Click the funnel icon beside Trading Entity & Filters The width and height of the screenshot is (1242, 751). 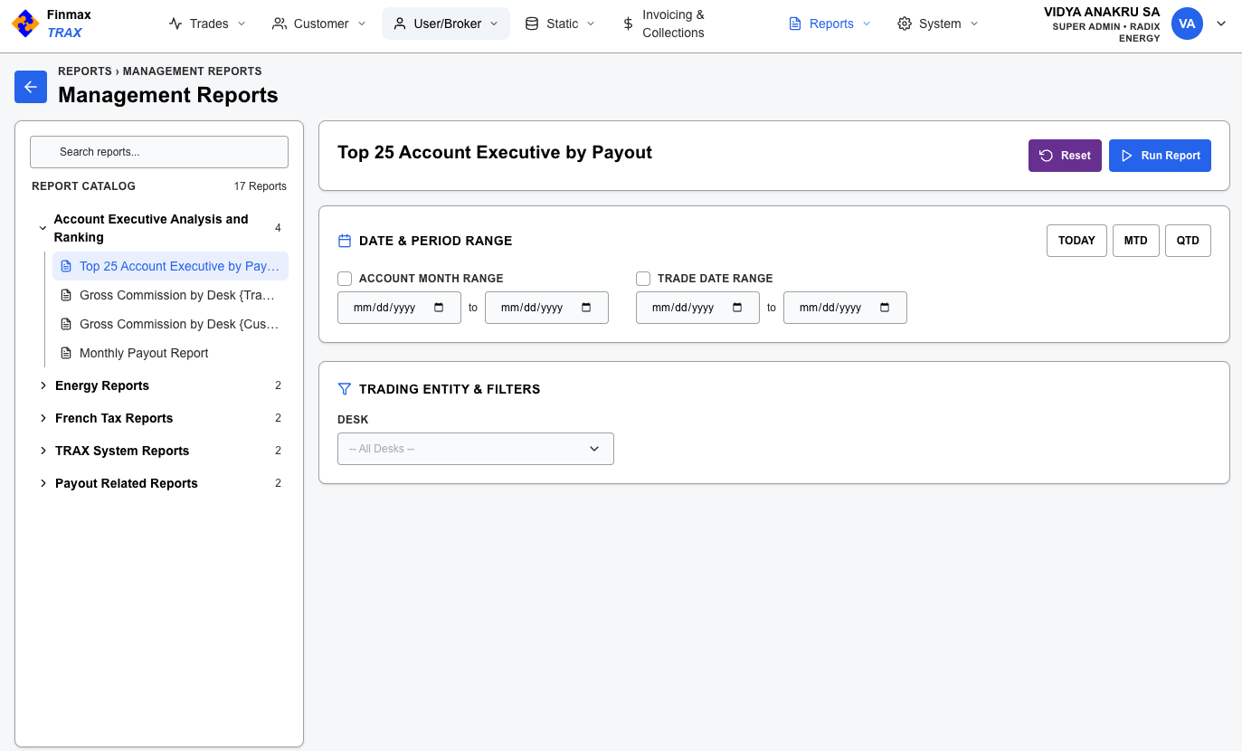pos(344,389)
